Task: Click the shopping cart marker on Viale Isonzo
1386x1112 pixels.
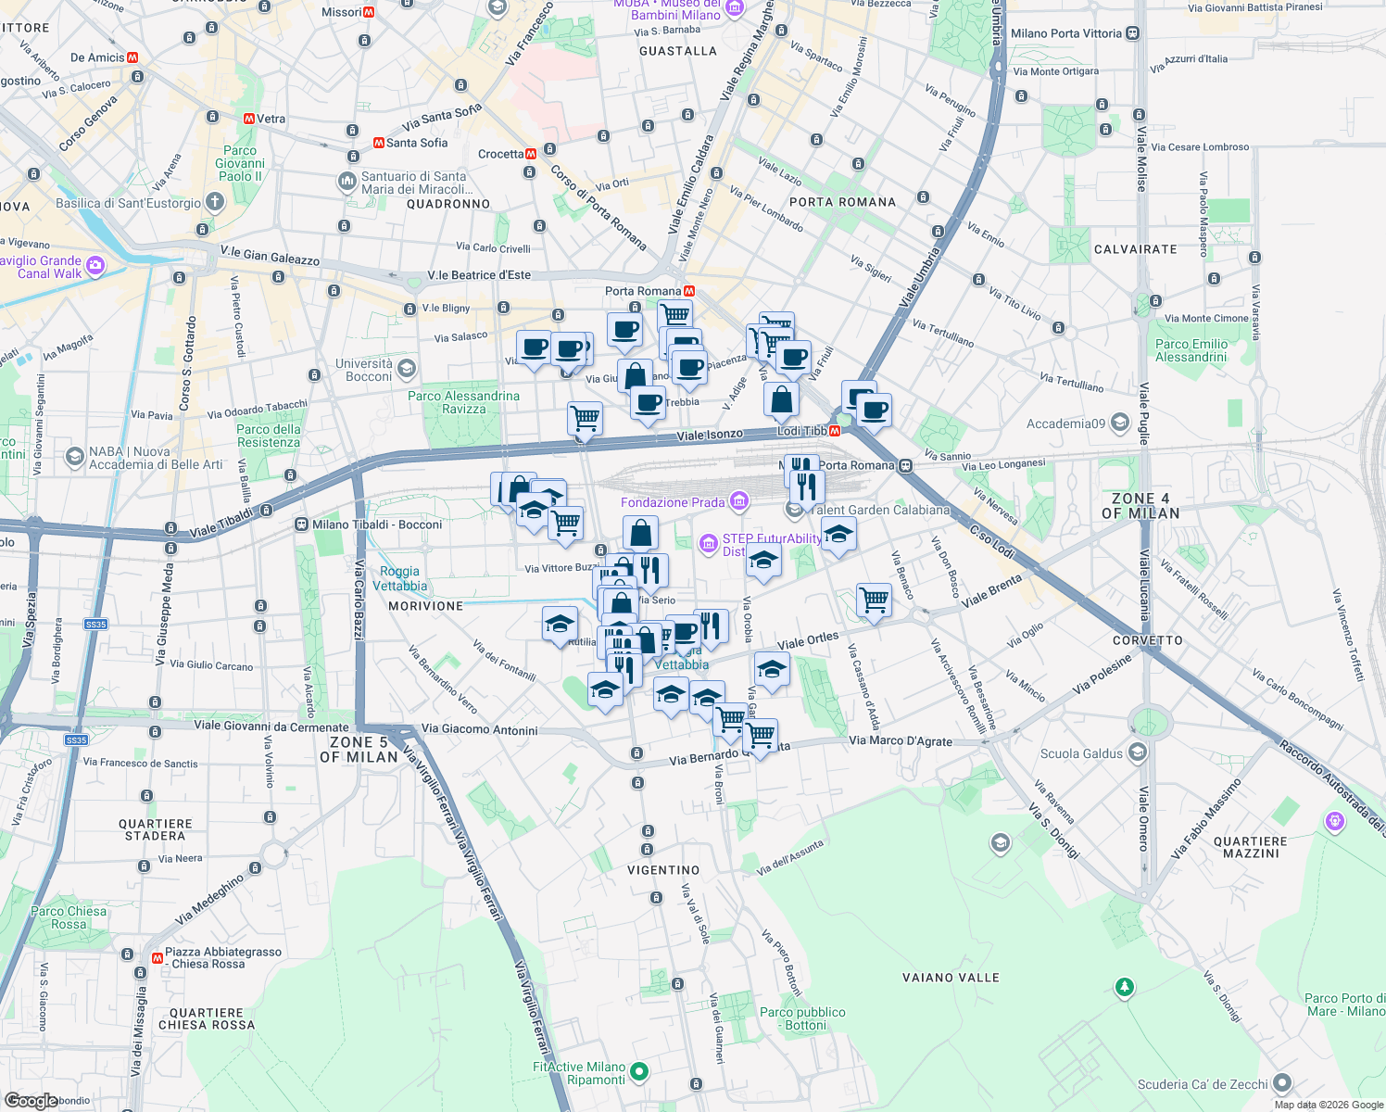Action: click(x=585, y=418)
